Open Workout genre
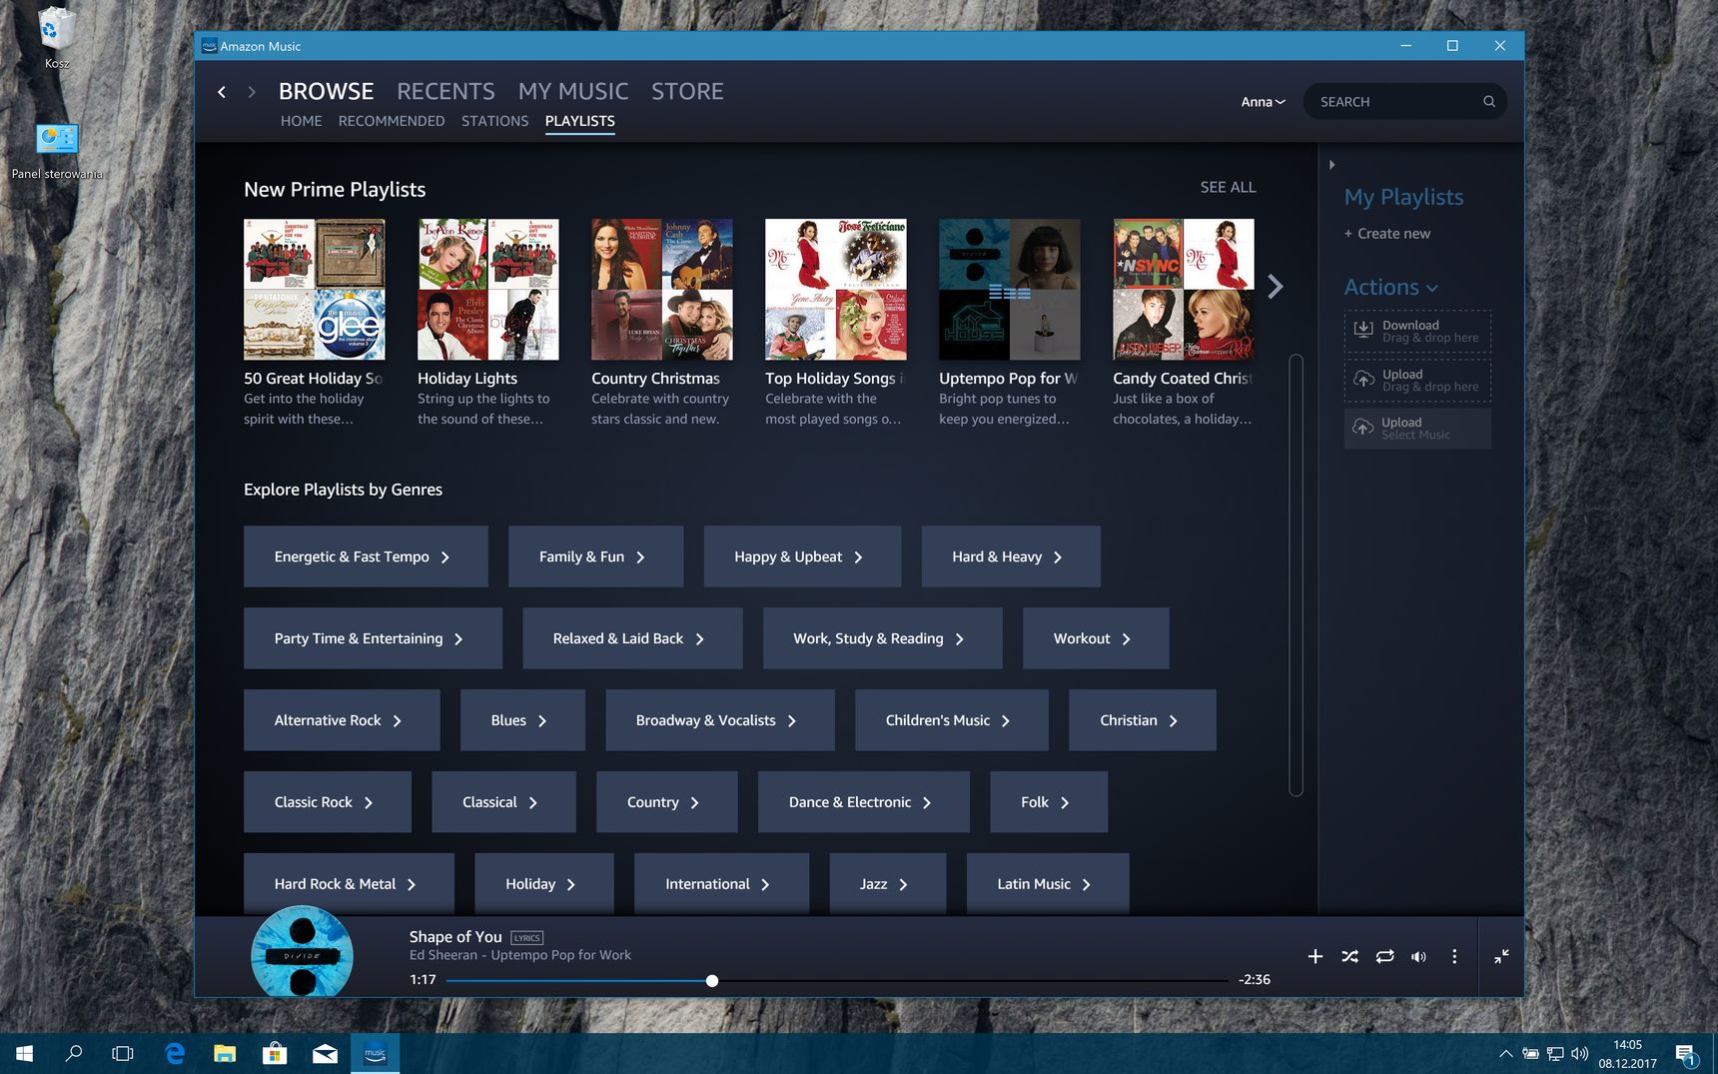Viewport: 1718px width, 1074px height. [x=1096, y=638]
